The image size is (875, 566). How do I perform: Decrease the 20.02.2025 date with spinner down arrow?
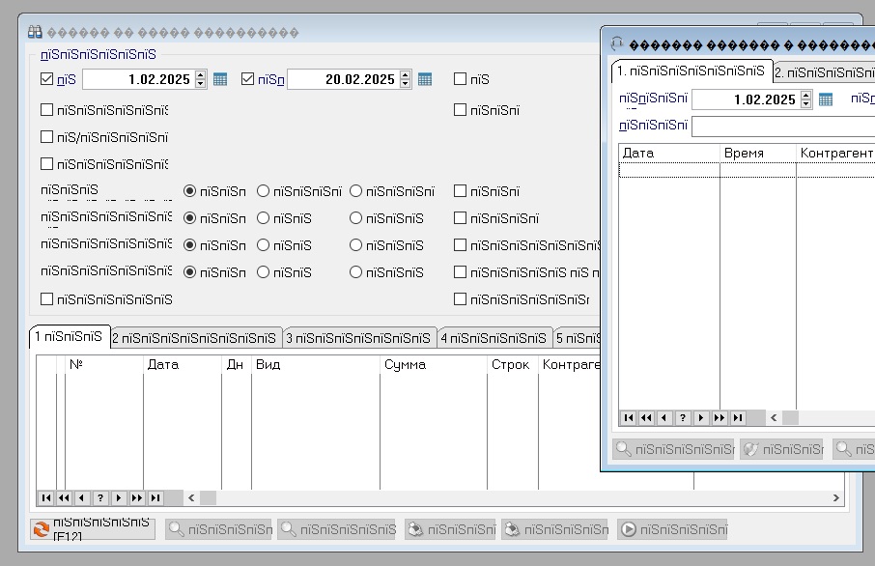pyautogui.click(x=406, y=84)
